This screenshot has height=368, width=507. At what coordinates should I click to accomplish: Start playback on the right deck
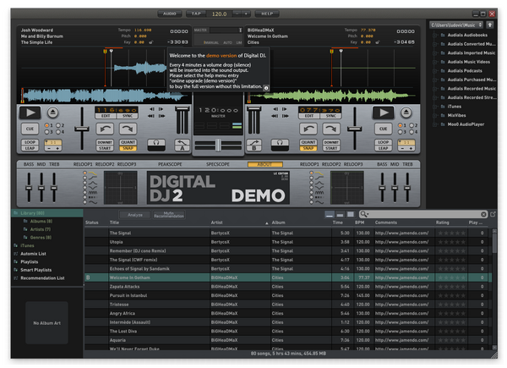384,113
